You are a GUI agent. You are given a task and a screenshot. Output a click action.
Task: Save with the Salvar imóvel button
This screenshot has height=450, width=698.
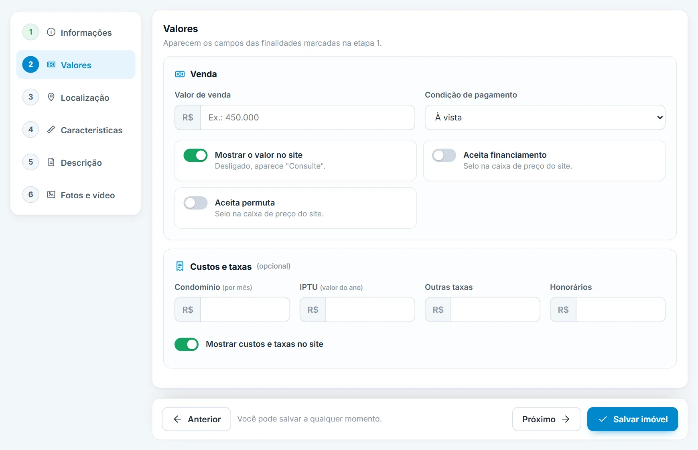point(633,419)
